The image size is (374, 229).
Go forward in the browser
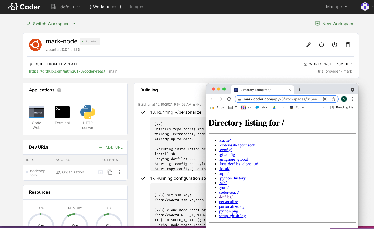click(x=221, y=99)
